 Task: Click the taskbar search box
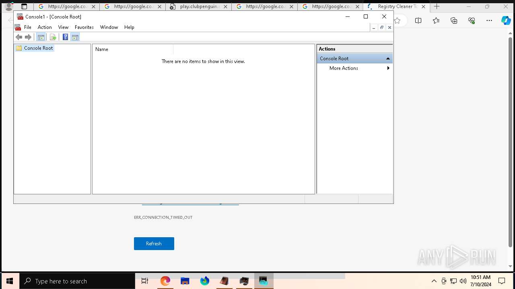[77, 281]
